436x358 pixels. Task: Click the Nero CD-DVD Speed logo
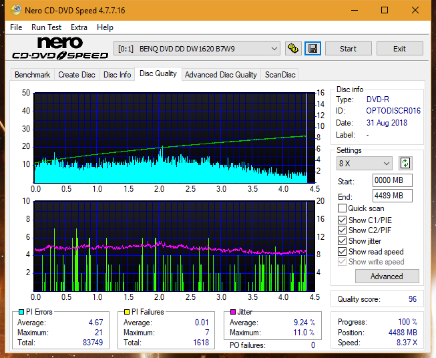point(60,48)
